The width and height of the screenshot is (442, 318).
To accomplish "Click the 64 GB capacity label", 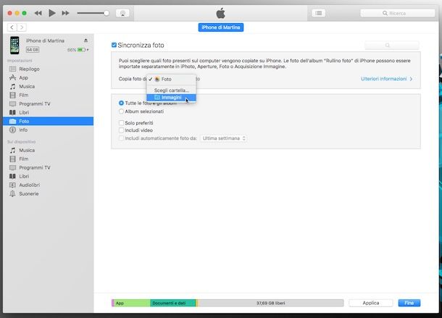I will coord(33,50).
